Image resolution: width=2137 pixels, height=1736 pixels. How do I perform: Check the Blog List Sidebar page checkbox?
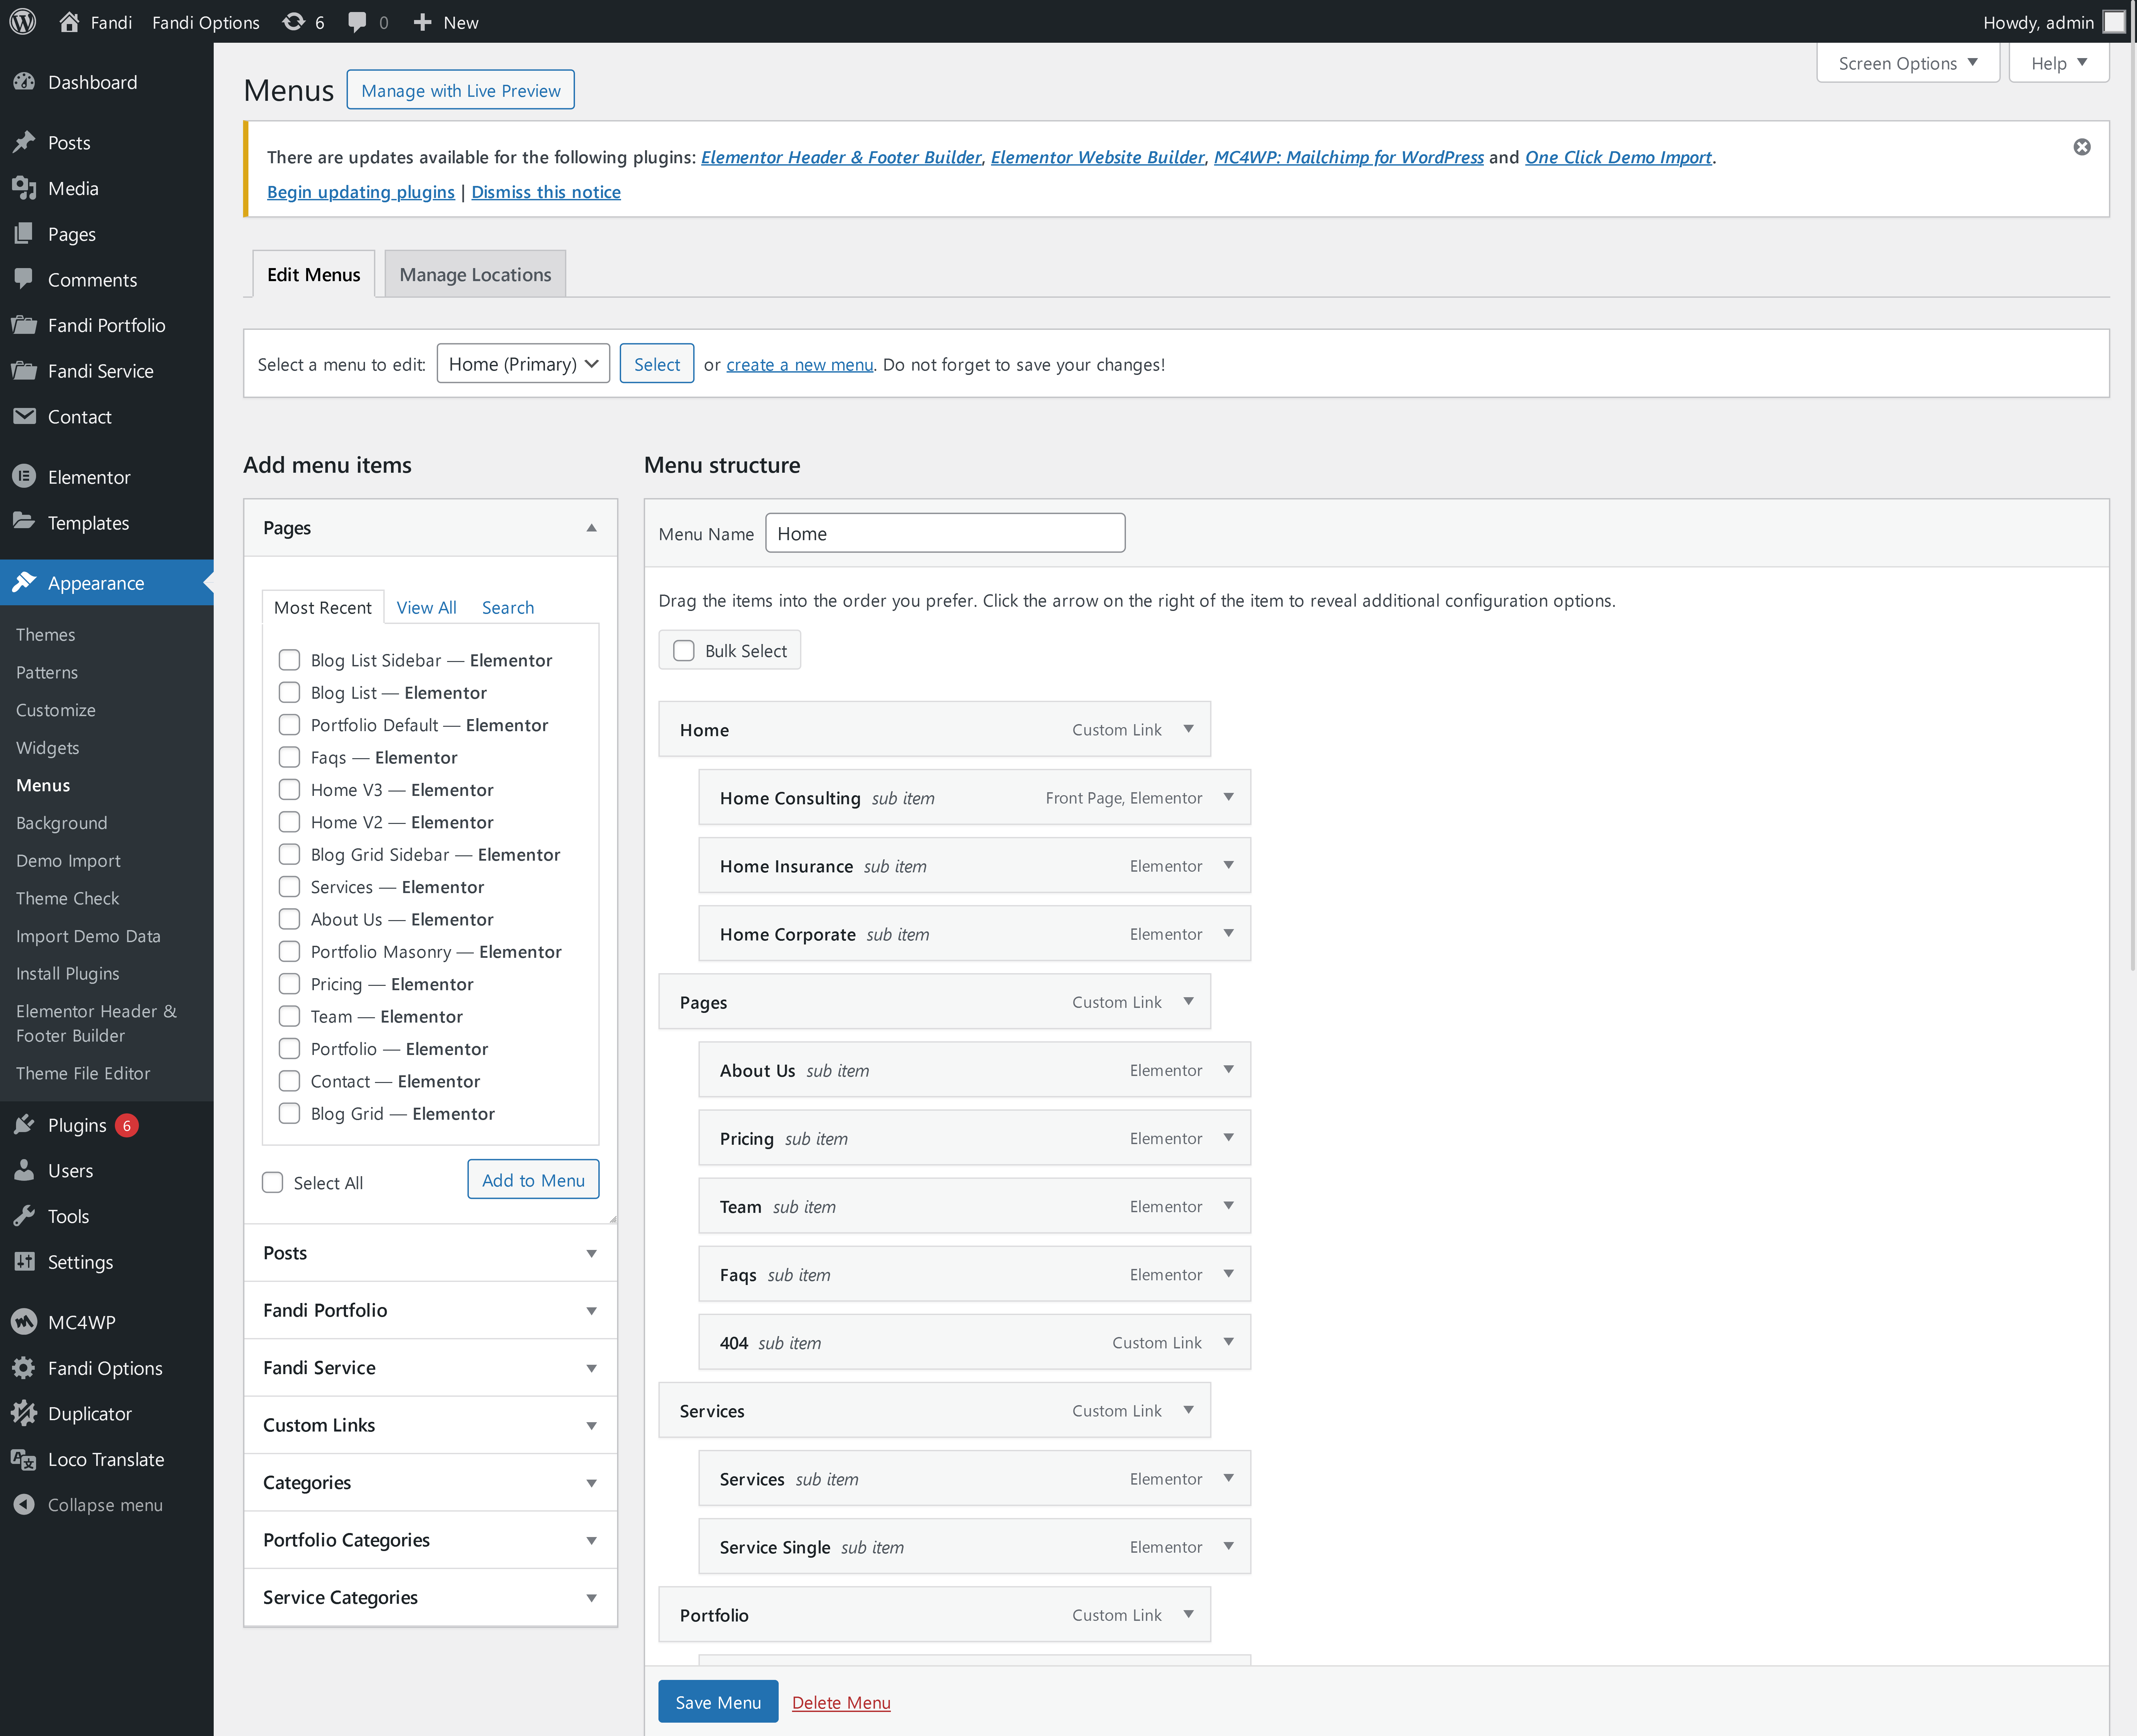[x=289, y=660]
